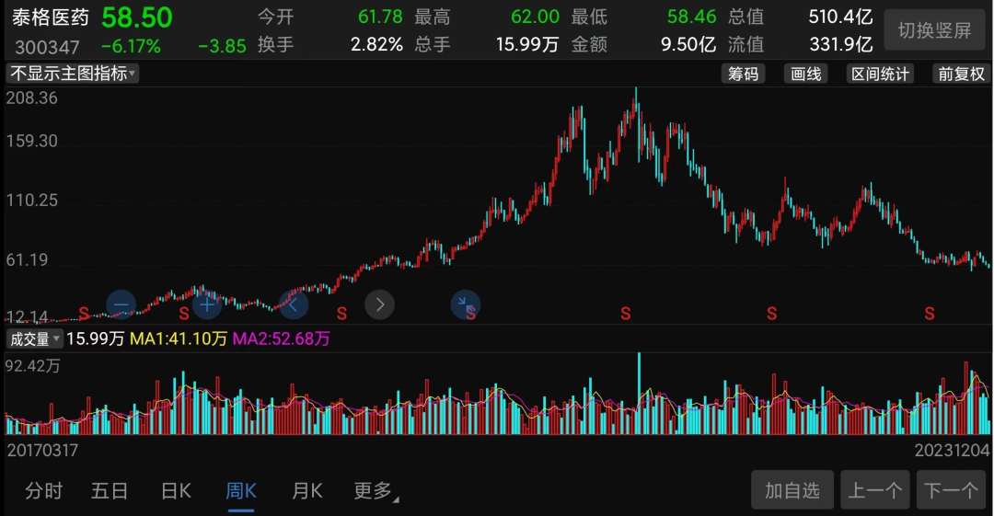Click the 92.42万 volume axis label
The image size is (994, 516).
32,366
